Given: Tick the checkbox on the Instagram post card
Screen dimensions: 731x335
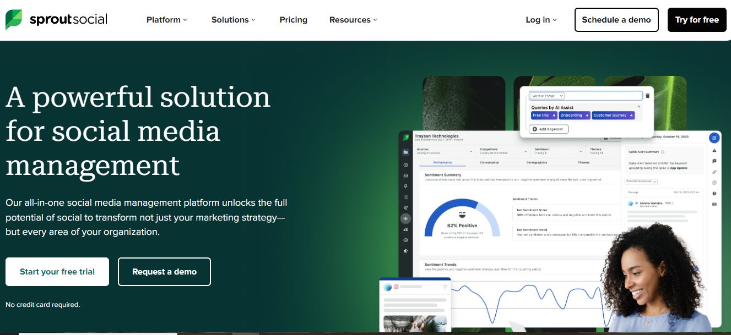Looking at the screenshot, I should (445, 287).
